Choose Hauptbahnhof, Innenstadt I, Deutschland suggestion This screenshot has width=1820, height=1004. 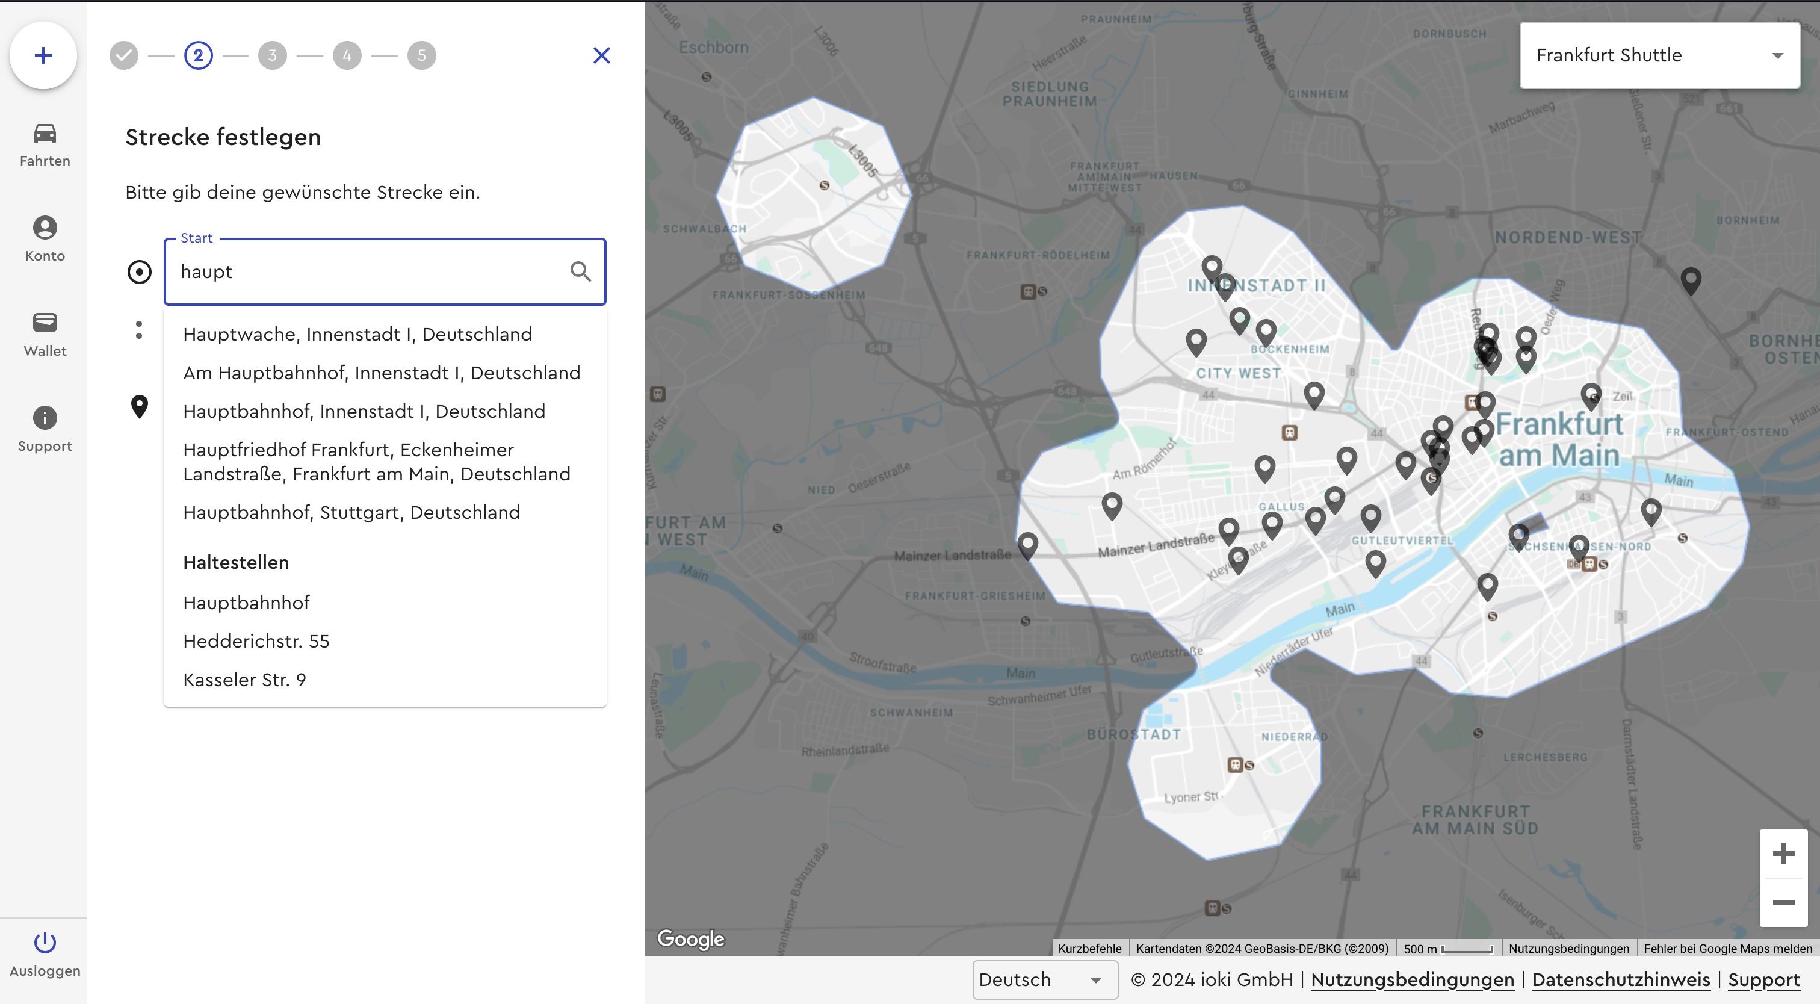[x=385, y=411]
